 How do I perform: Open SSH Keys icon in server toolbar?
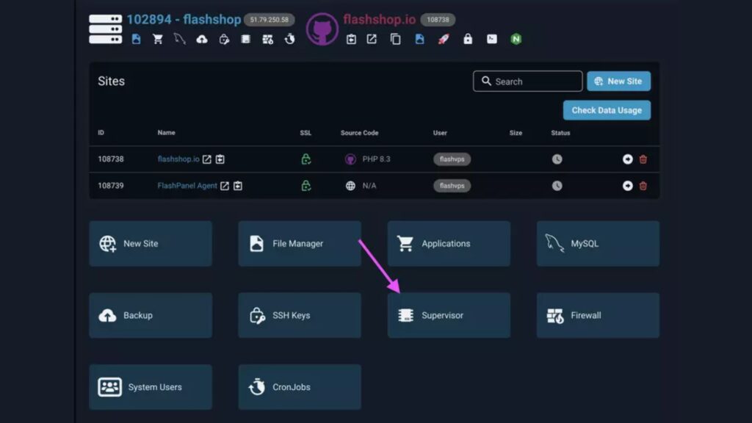pyautogui.click(x=224, y=40)
